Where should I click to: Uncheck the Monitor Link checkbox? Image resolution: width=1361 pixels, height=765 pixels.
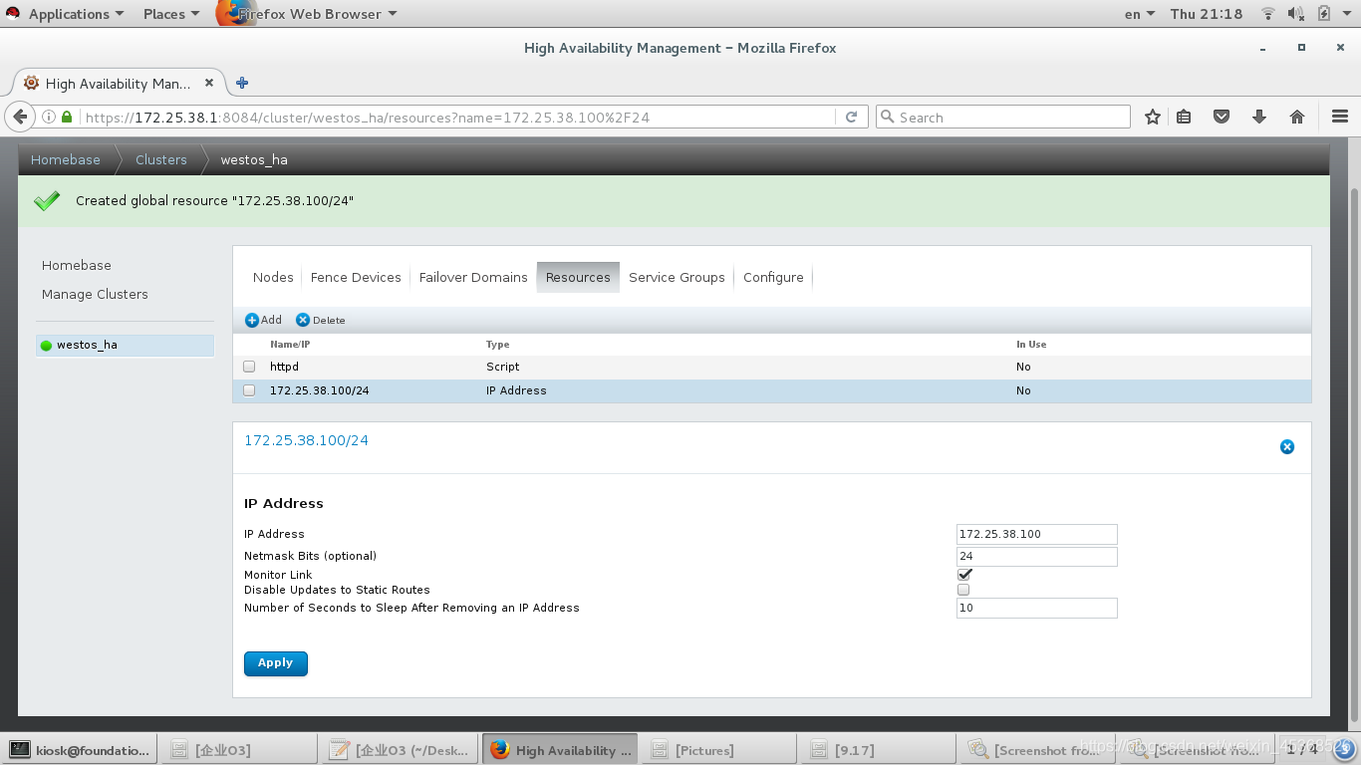(964, 574)
